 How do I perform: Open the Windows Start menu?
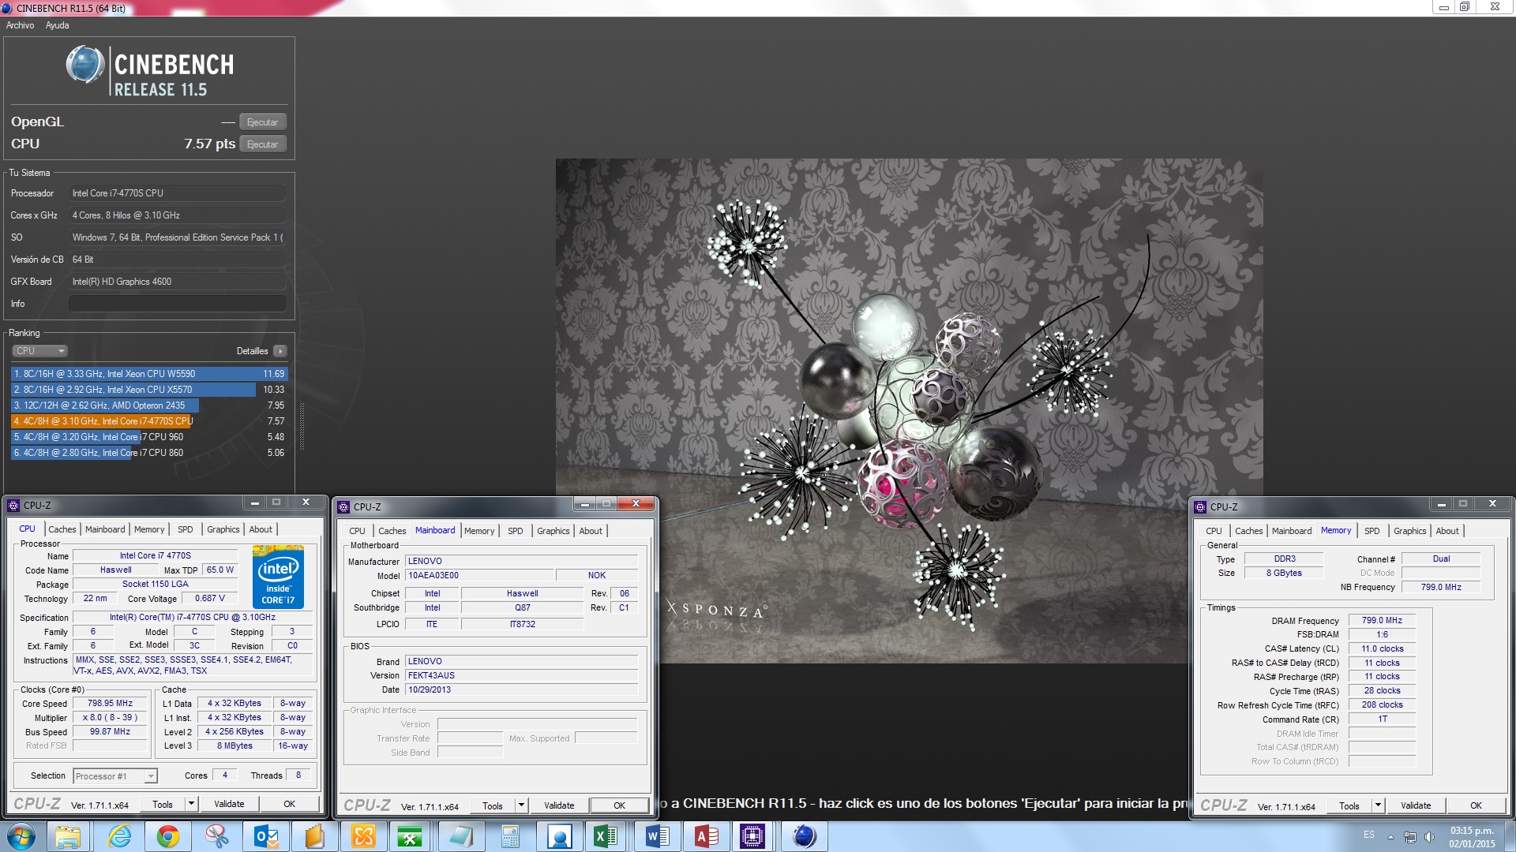[x=21, y=836]
